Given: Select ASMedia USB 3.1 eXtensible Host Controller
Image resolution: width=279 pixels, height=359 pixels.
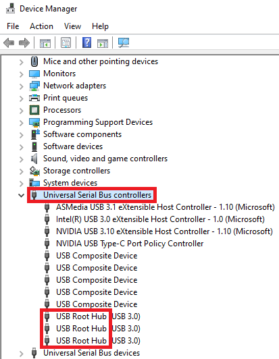Looking at the screenshot, I should (x=166, y=207).
